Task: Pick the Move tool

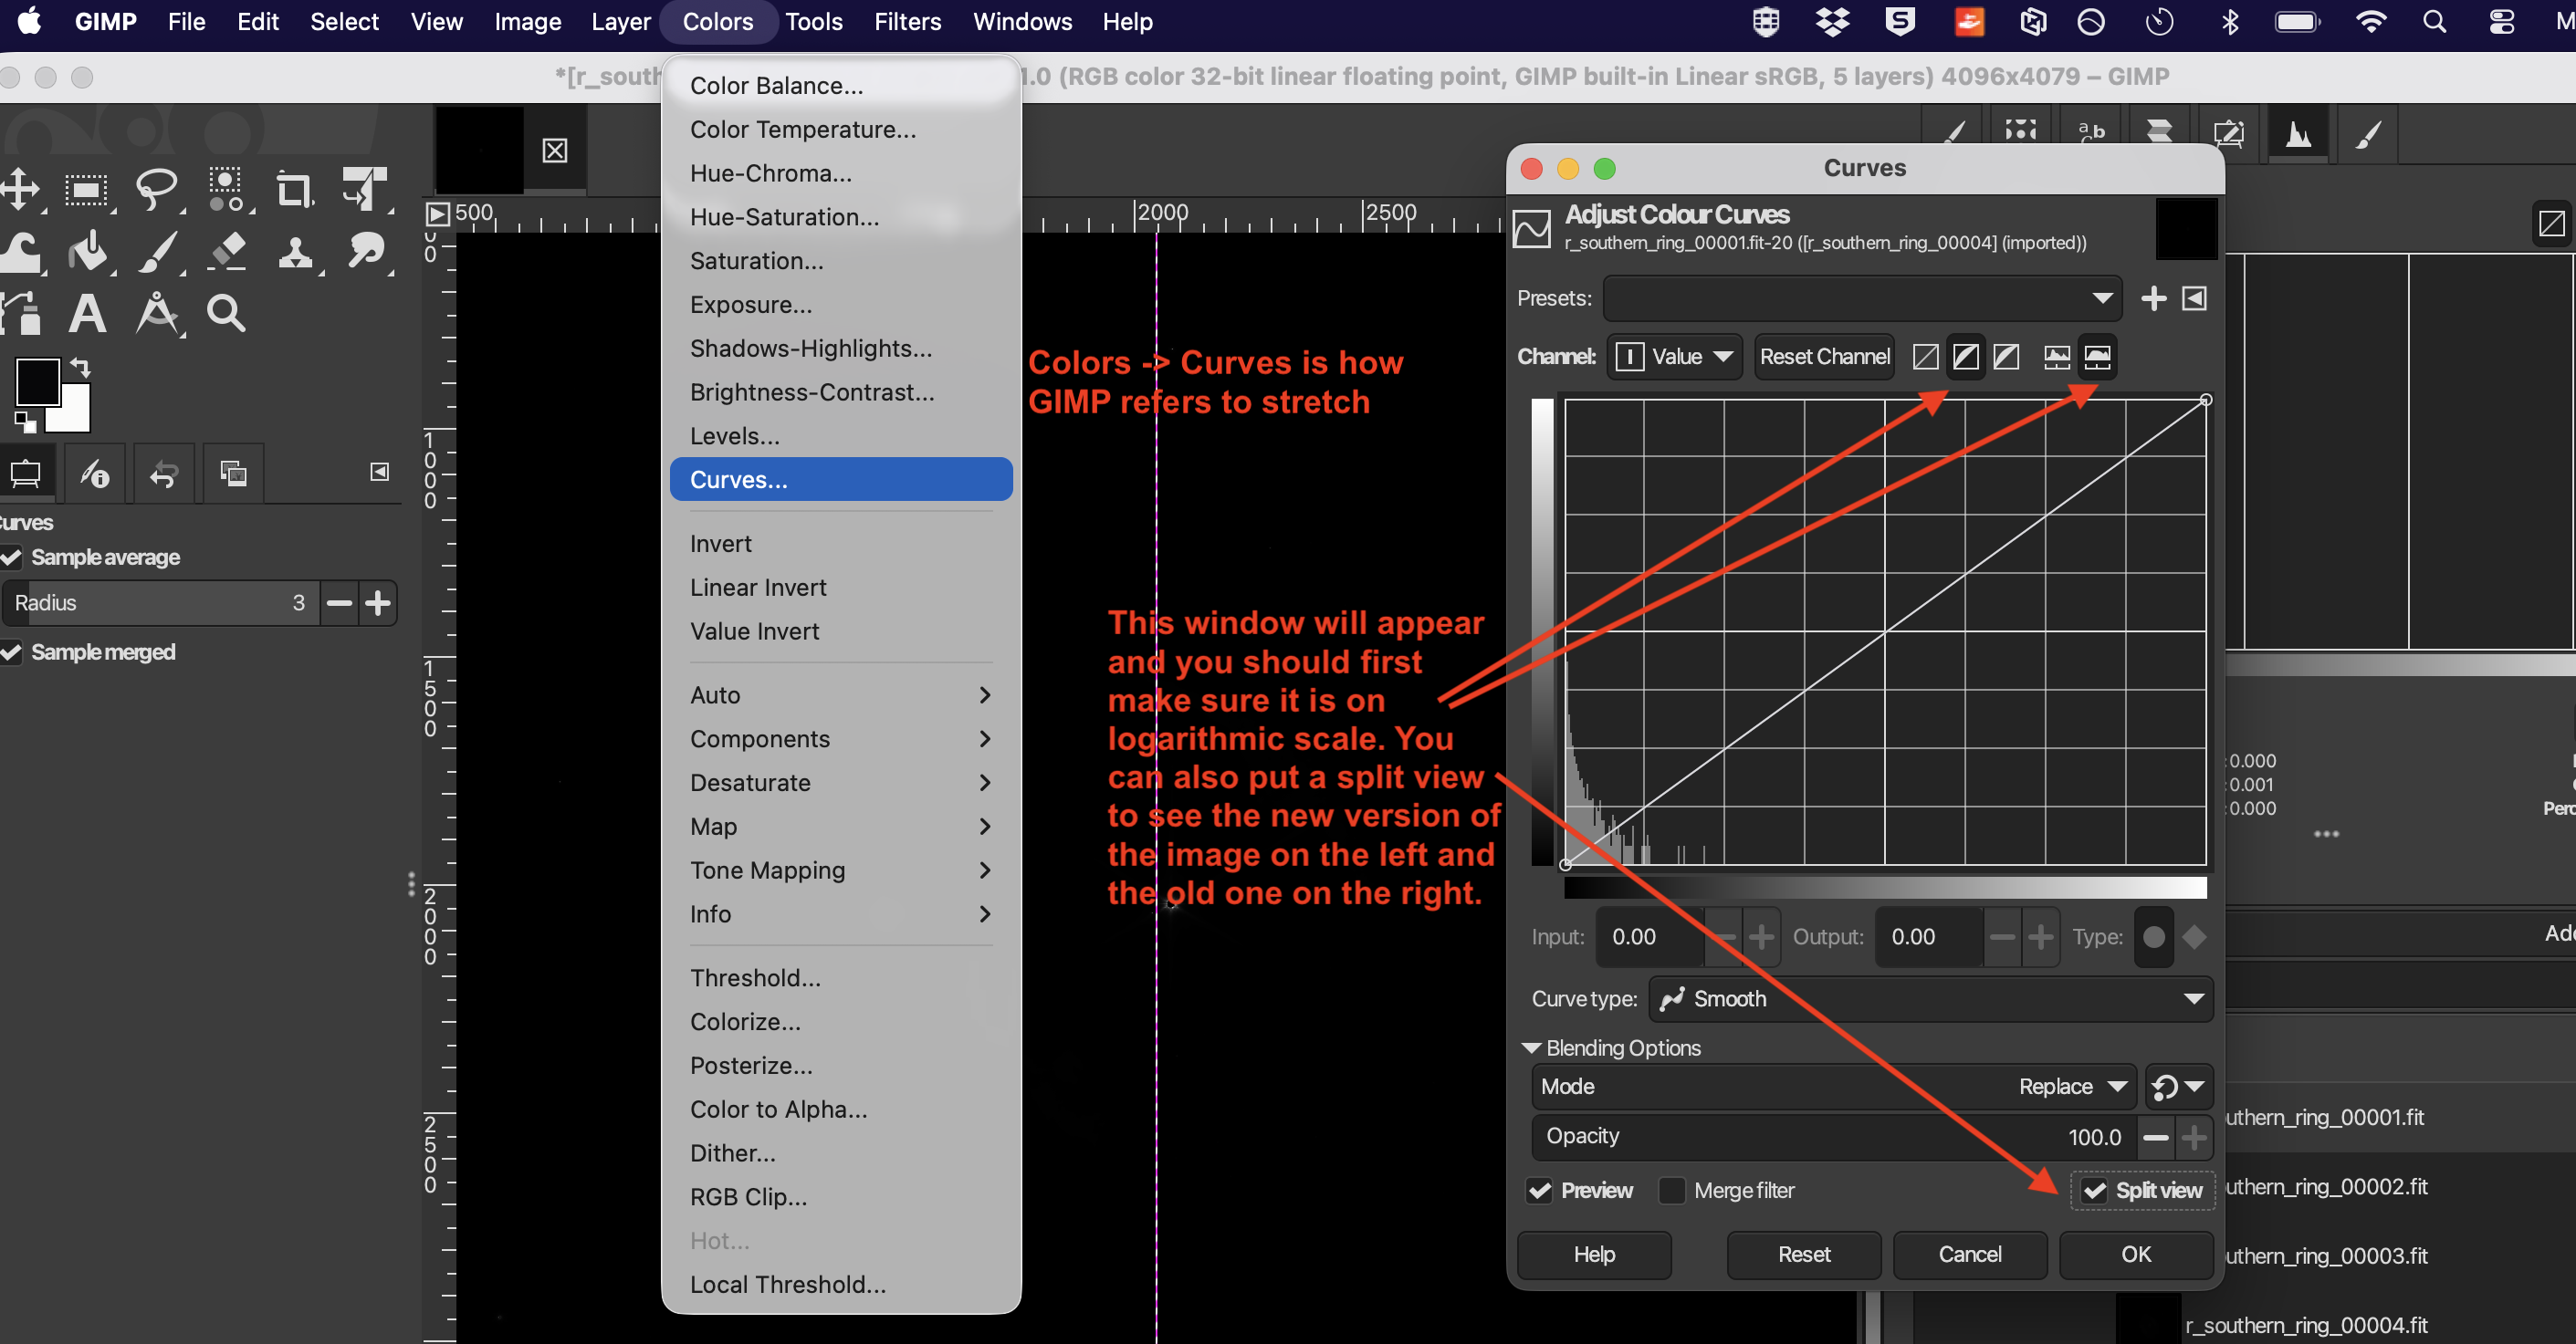Action: click(x=20, y=189)
